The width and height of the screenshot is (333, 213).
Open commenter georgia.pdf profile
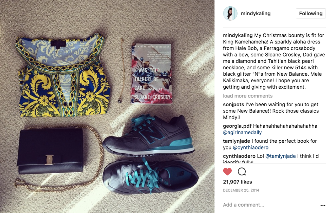237,126
